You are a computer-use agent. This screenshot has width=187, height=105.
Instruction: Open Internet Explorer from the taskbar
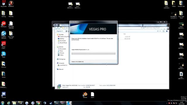(x=8, y=103)
